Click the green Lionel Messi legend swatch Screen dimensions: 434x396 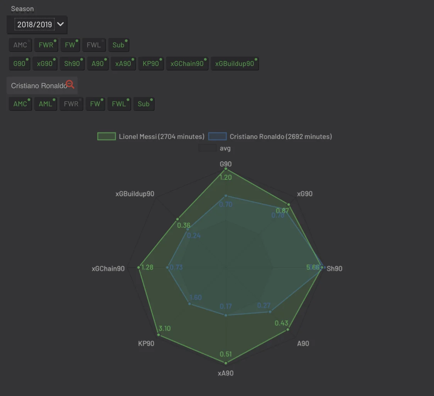(106, 136)
